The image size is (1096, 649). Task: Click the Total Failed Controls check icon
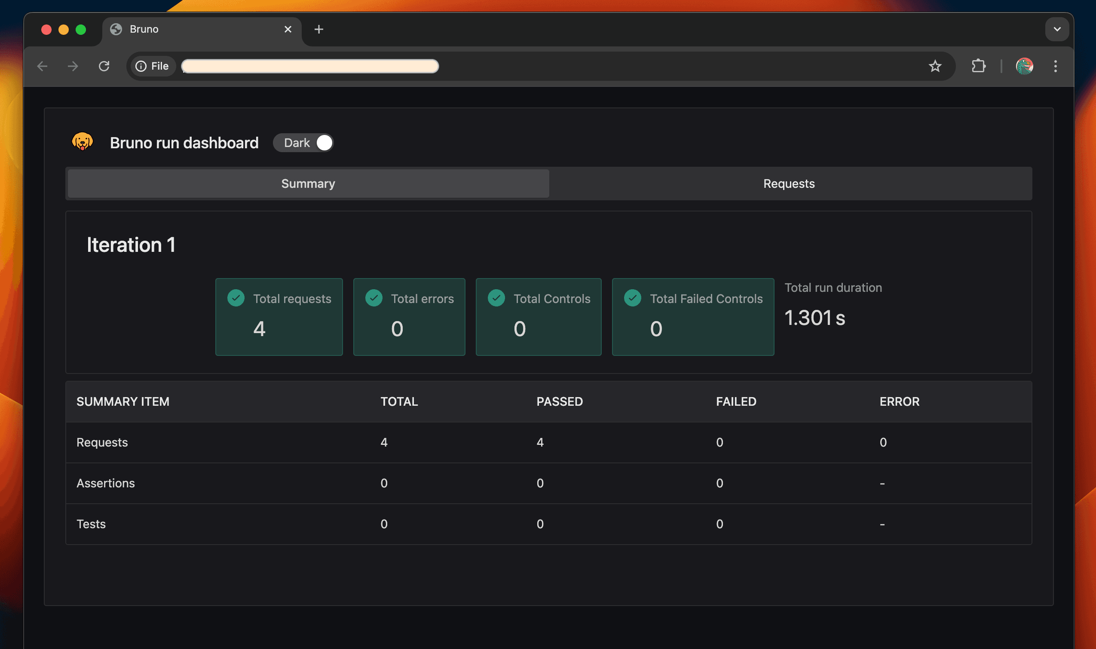pyautogui.click(x=633, y=297)
